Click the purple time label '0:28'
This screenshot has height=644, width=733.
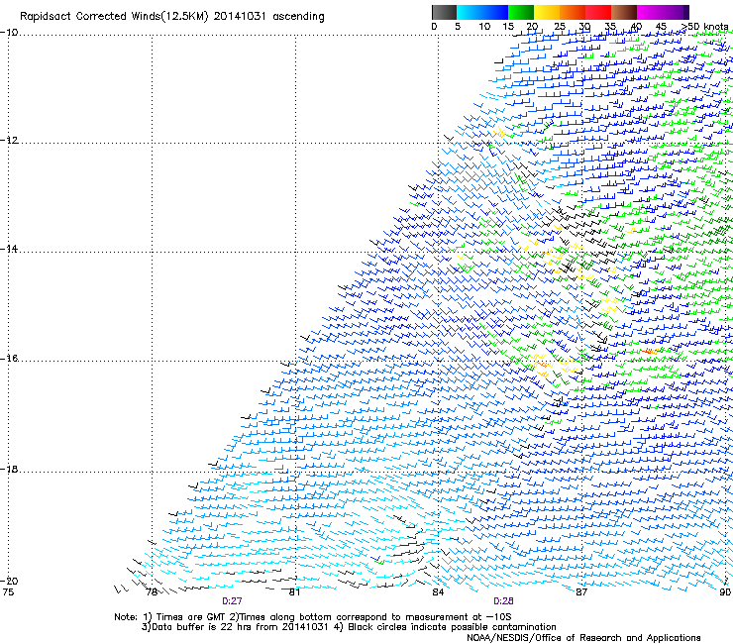[x=503, y=601]
